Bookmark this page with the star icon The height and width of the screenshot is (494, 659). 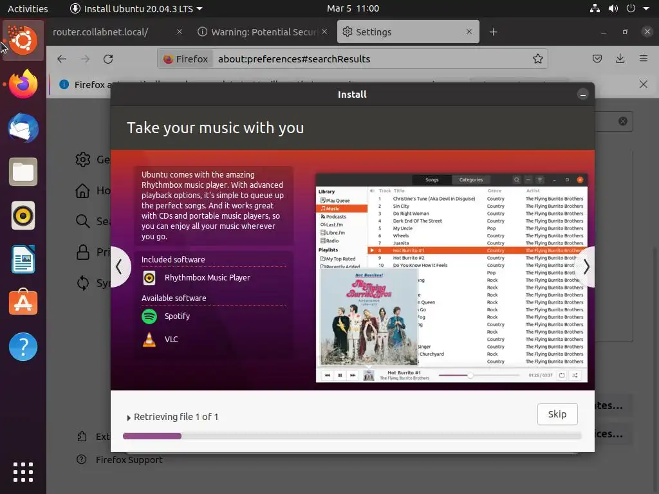537,59
